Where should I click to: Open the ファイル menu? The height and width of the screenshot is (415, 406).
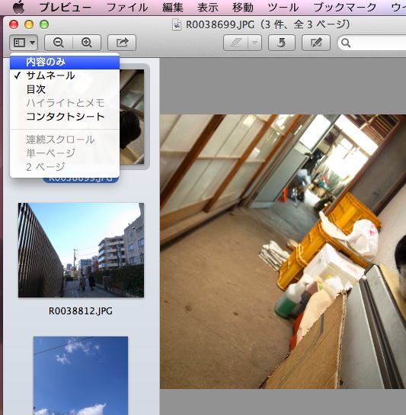[127, 7]
